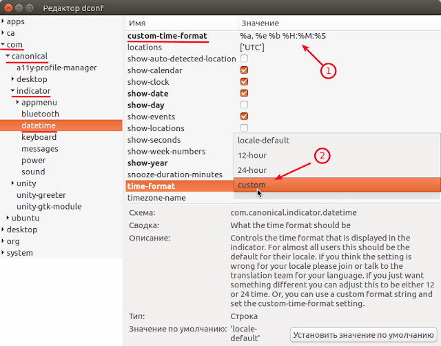
Task: Collapse the canonical tree node
Action: tap(8, 56)
